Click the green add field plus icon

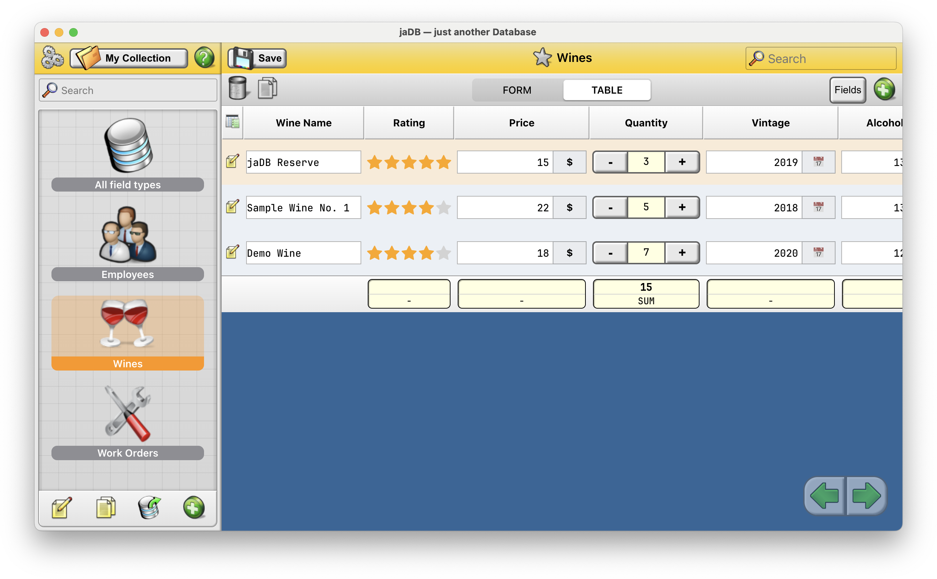(x=884, y=90)
